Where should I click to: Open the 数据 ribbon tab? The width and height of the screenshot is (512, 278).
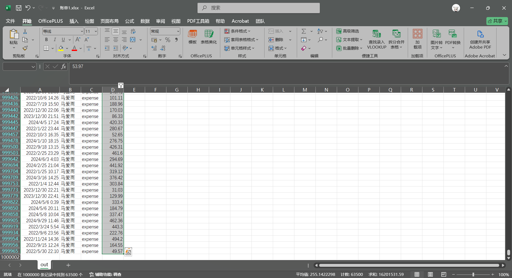145,21
